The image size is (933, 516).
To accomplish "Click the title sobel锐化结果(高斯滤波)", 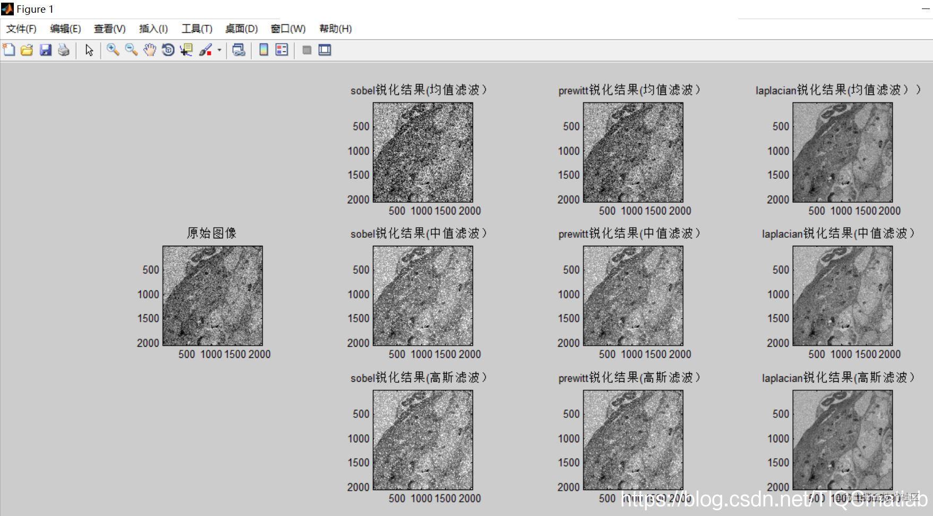I will tap(419, 377).
